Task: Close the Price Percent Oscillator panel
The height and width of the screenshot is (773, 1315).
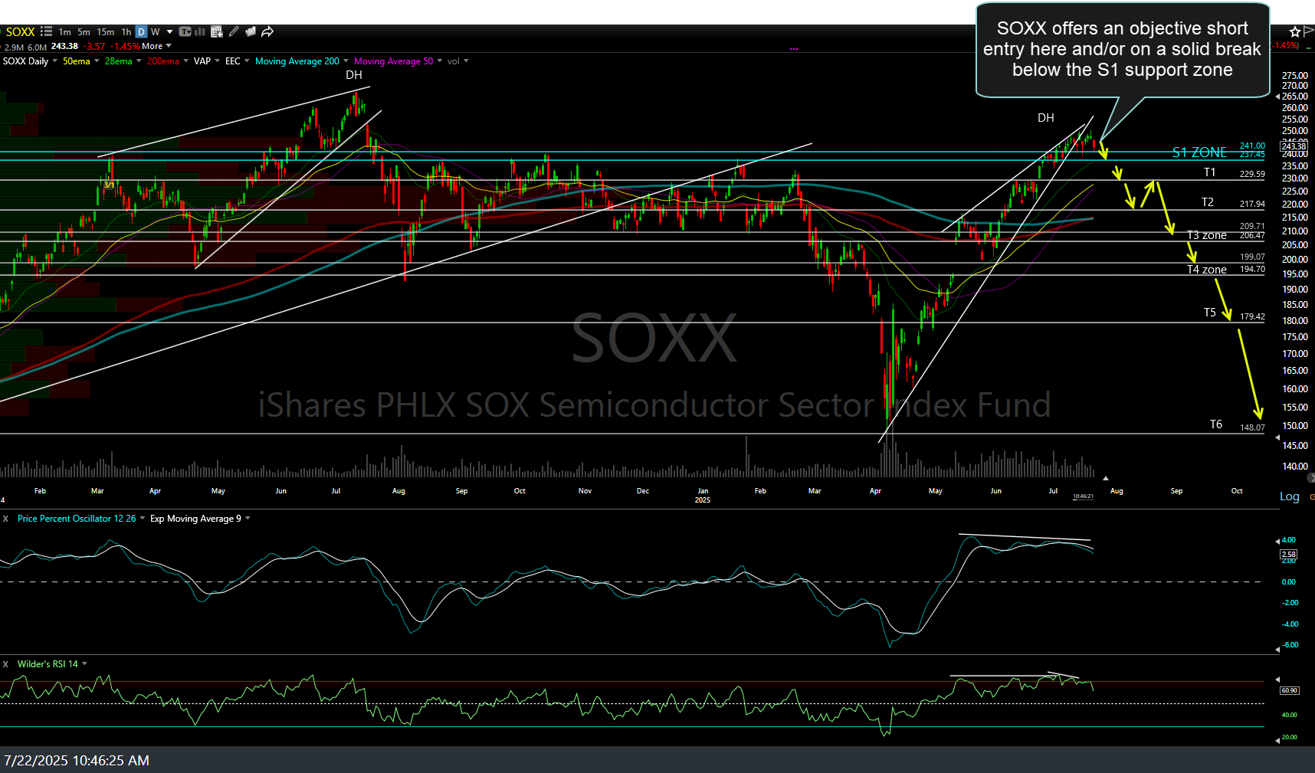Action: point(5,519)
